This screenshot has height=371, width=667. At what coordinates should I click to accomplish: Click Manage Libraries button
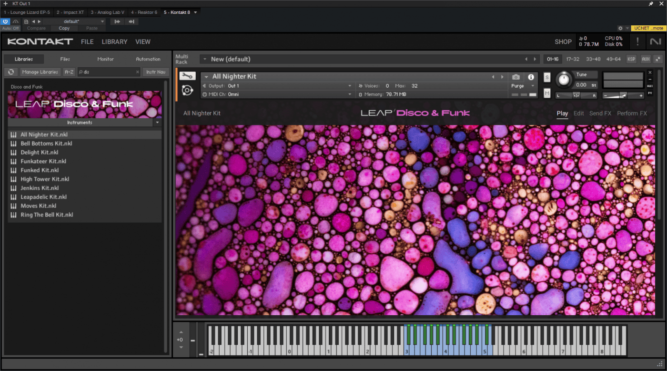tap(40, 72)
